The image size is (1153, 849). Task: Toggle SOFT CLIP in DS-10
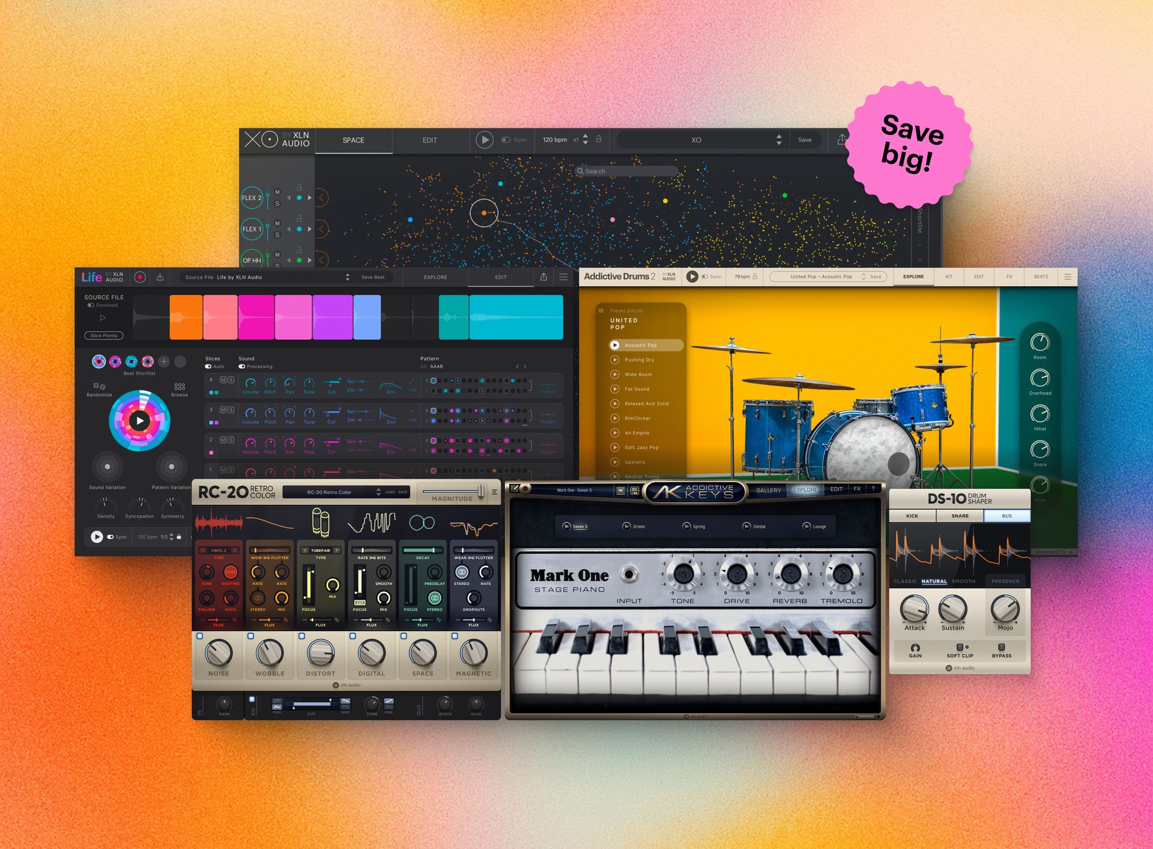(960, 647)
